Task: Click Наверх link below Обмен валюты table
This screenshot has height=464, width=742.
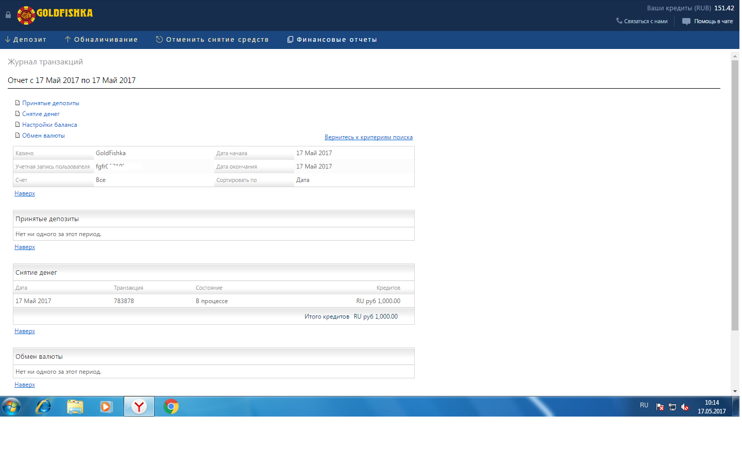Action: tap(25, 385)
